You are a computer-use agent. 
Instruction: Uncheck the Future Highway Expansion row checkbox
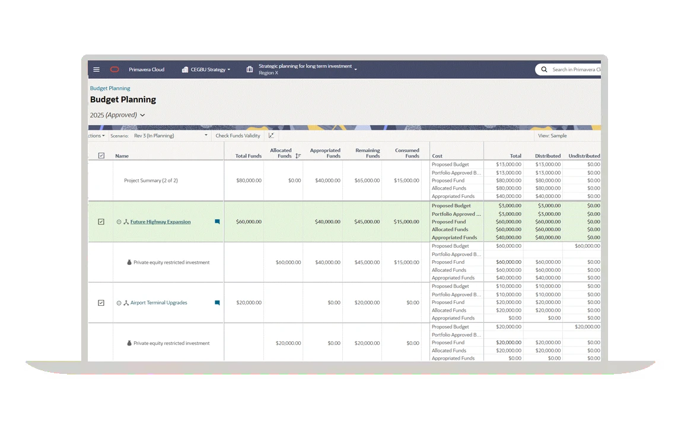click(101, 222)
